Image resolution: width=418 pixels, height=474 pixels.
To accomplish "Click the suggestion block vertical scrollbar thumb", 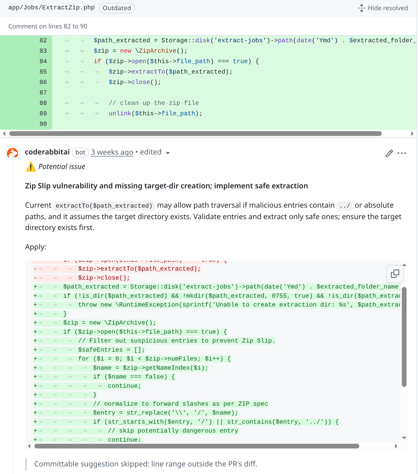I will (x=404, y=337).
